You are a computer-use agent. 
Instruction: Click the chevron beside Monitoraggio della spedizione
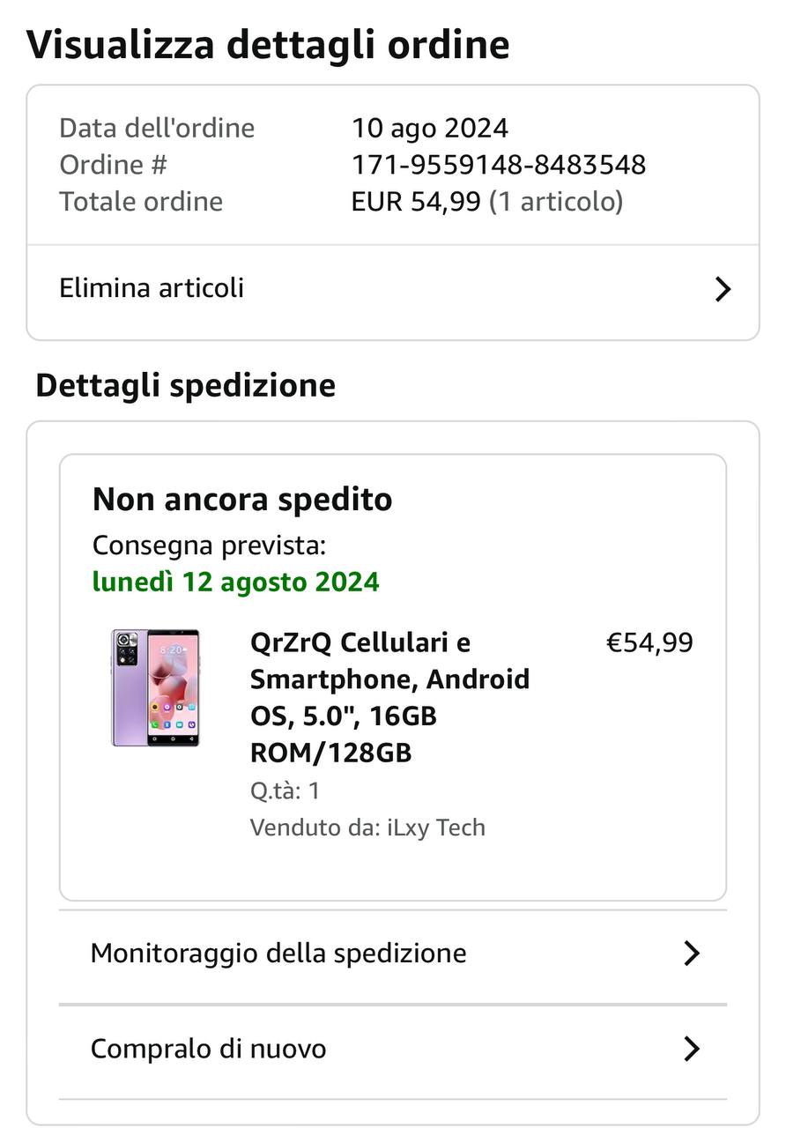[x=692, y=953]
